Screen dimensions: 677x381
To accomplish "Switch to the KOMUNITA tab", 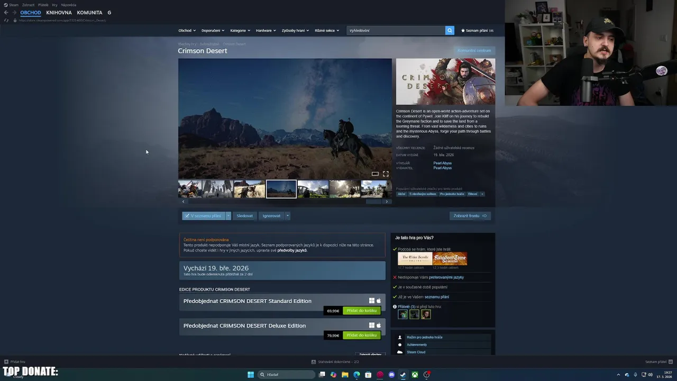I will pyautogui.click(x=89, y=13).
